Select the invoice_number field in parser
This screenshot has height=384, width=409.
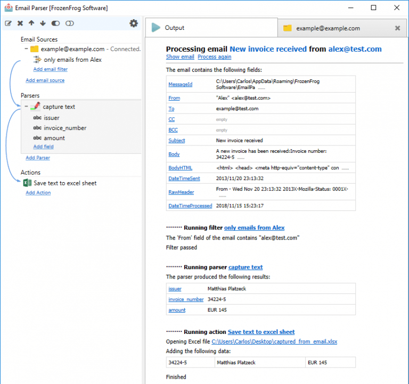pos(65,128)
